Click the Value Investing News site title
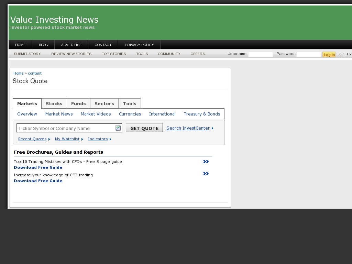 (54, 20)
